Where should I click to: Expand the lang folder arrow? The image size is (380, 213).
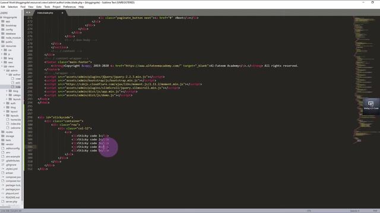click(x=2, y=59)
